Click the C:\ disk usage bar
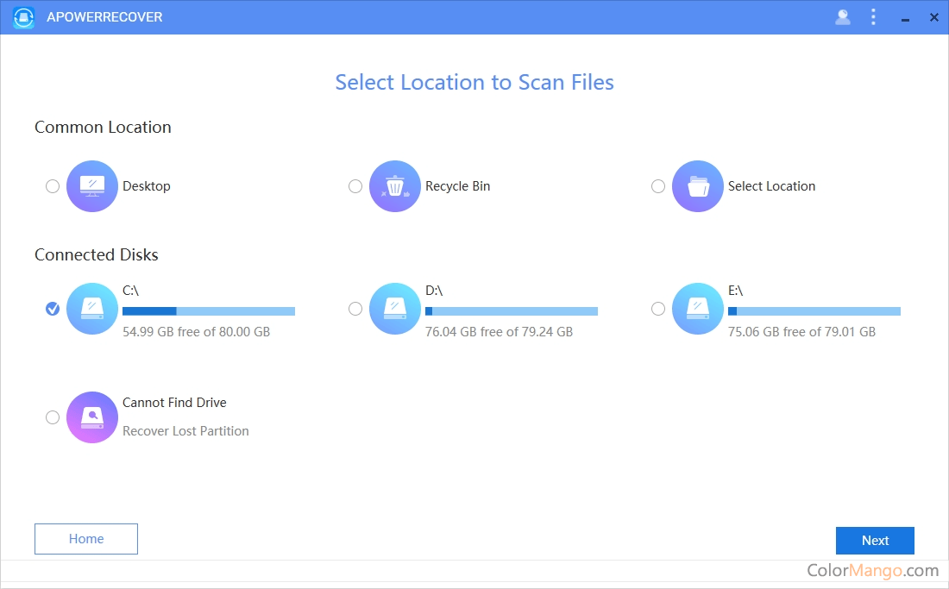The image size is (949, 589). (209, 311)
